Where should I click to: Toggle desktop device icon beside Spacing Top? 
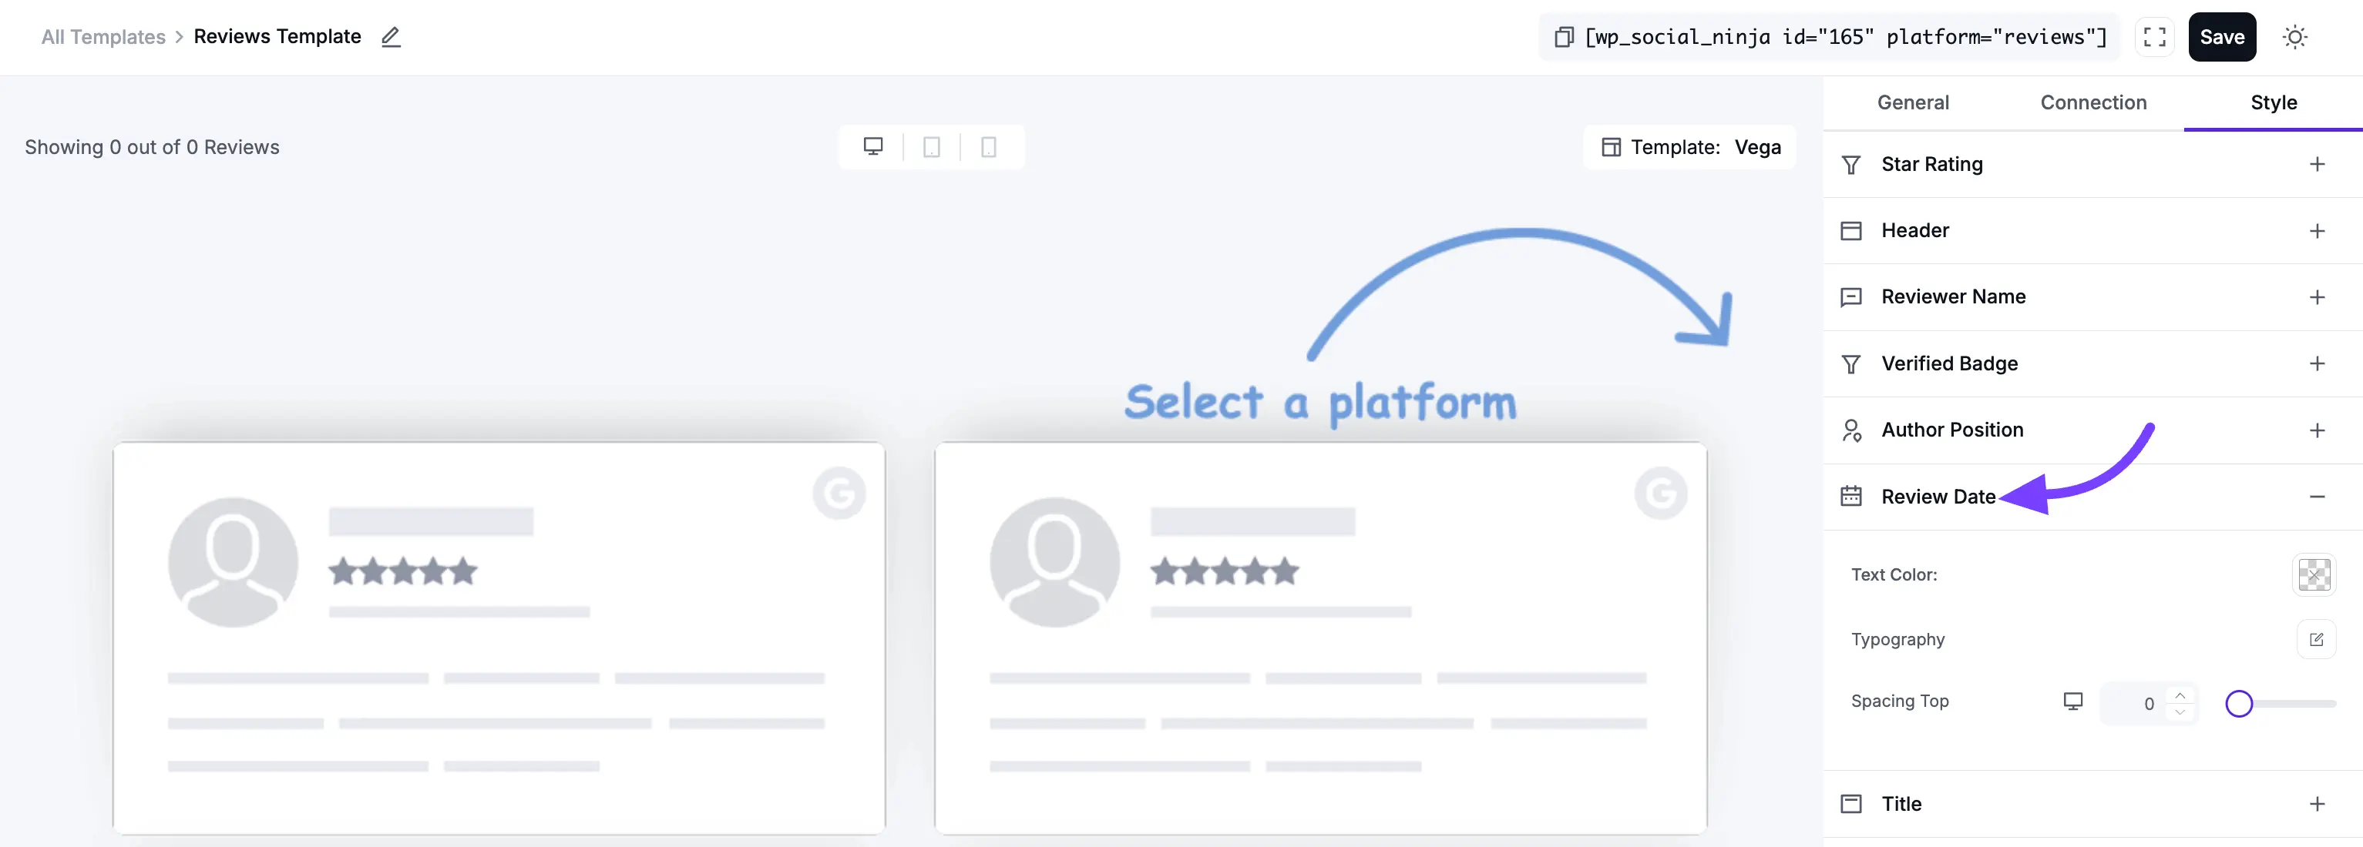point(2073,701)
